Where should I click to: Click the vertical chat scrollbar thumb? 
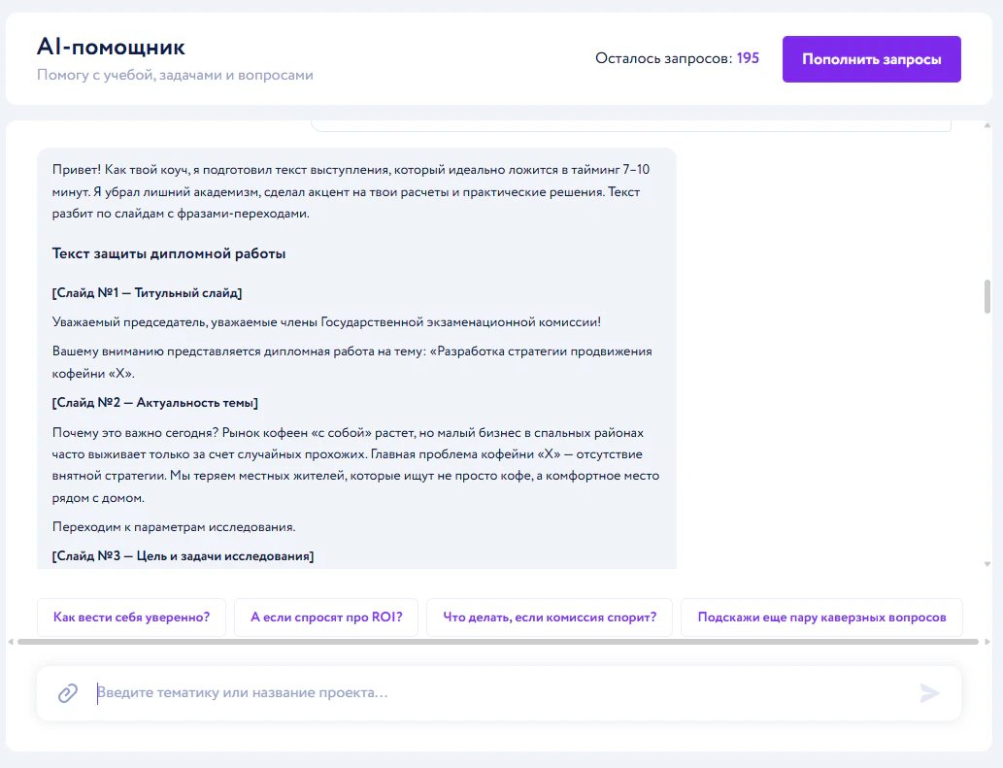(x=987, y=296)
